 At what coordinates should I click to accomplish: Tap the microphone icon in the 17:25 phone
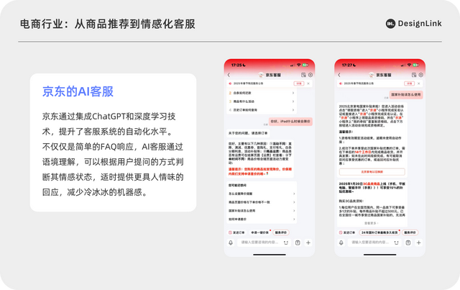tap(231, 243)
